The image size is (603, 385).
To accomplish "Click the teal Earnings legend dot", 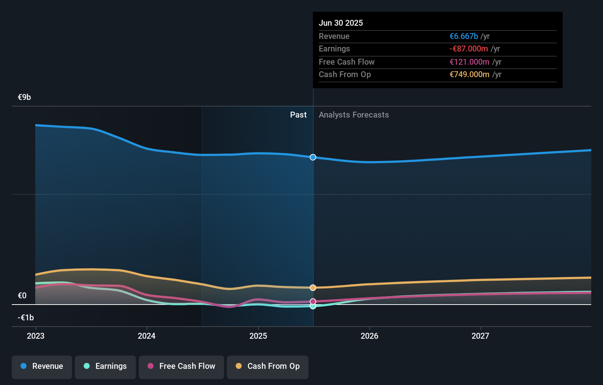I will [x=86, y=366].
